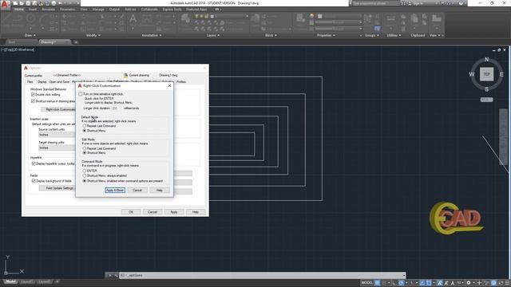Expand the Utilities panel dropdown
Screen dimensions: 511x287
[394, 35]
